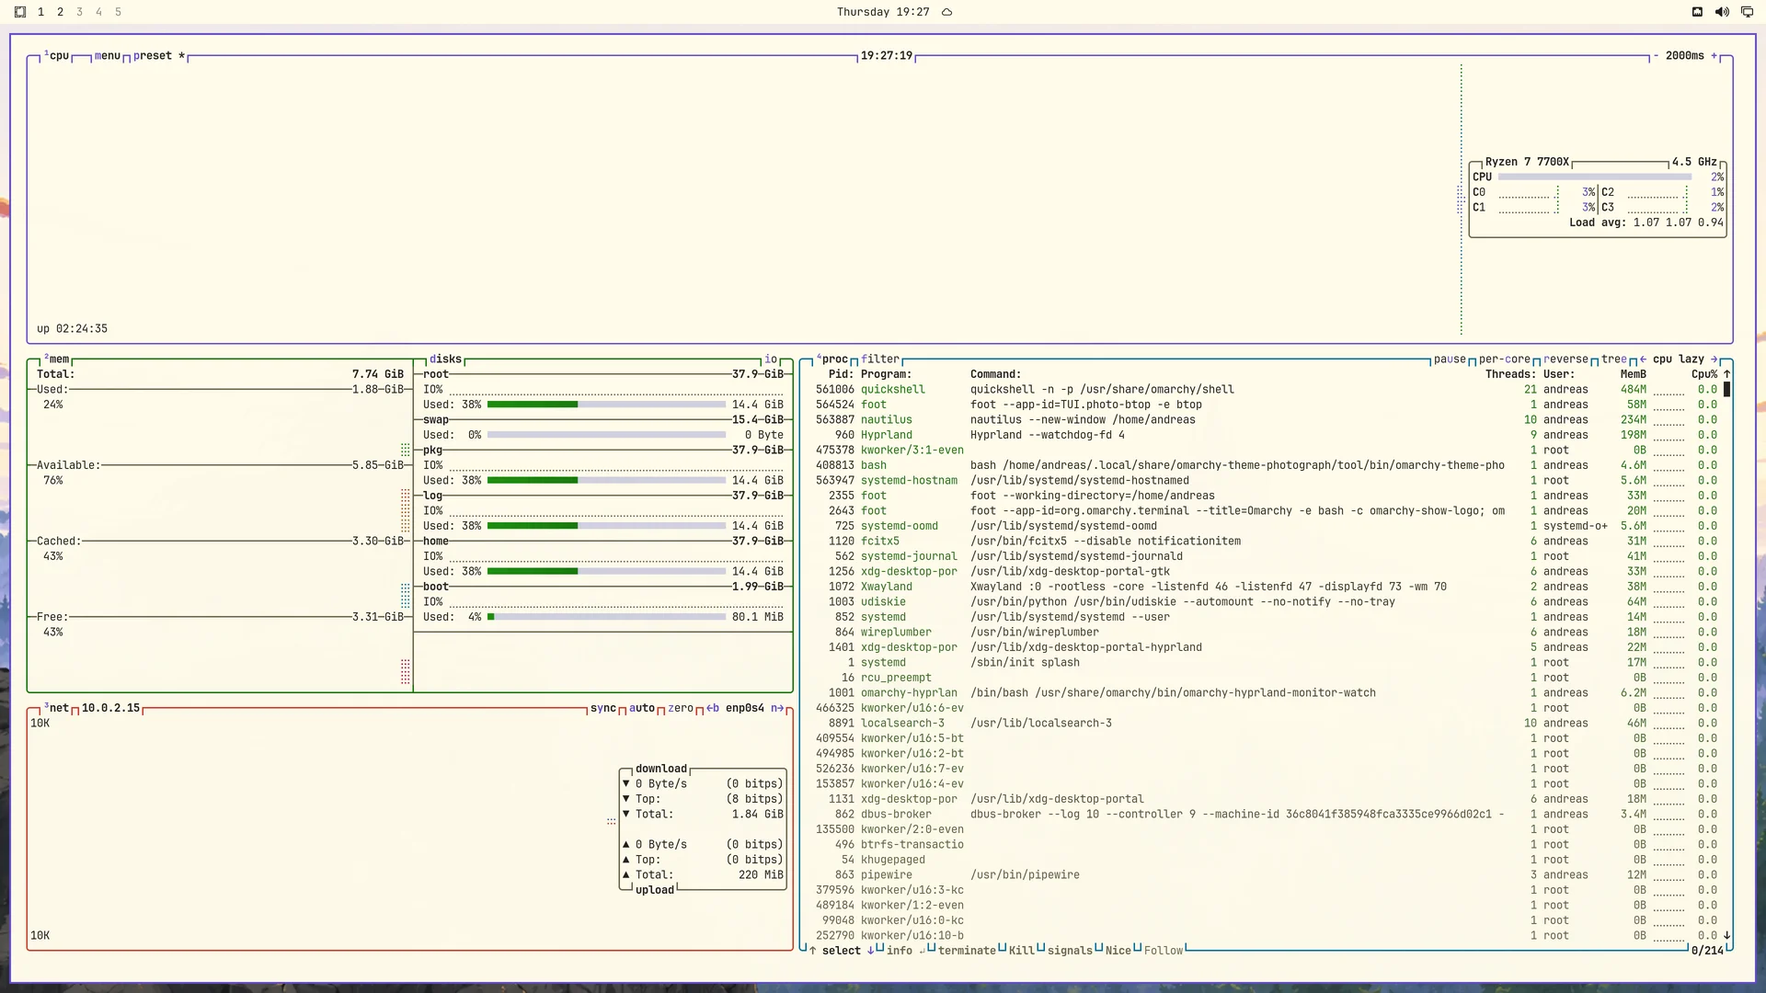
Task: Toggle per-core CPU usage in proc panel
Action: tap(1505, 360)
